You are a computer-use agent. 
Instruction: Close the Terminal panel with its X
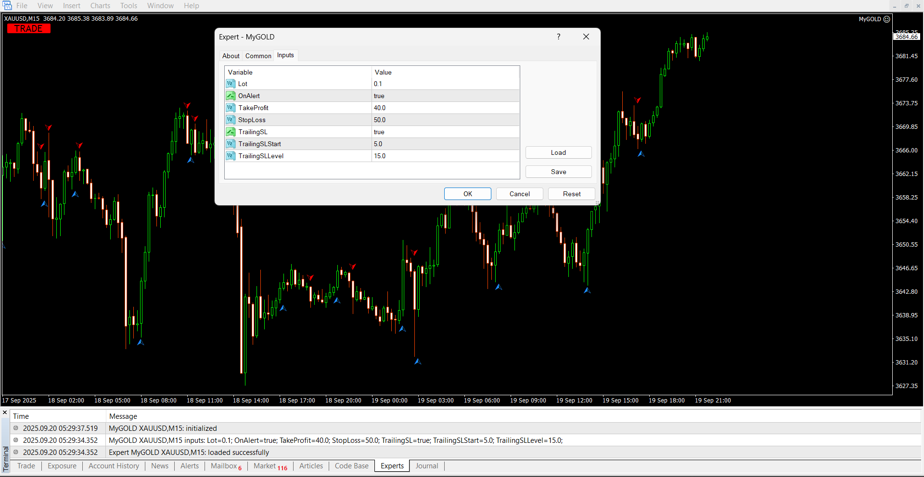click(5, 413)
